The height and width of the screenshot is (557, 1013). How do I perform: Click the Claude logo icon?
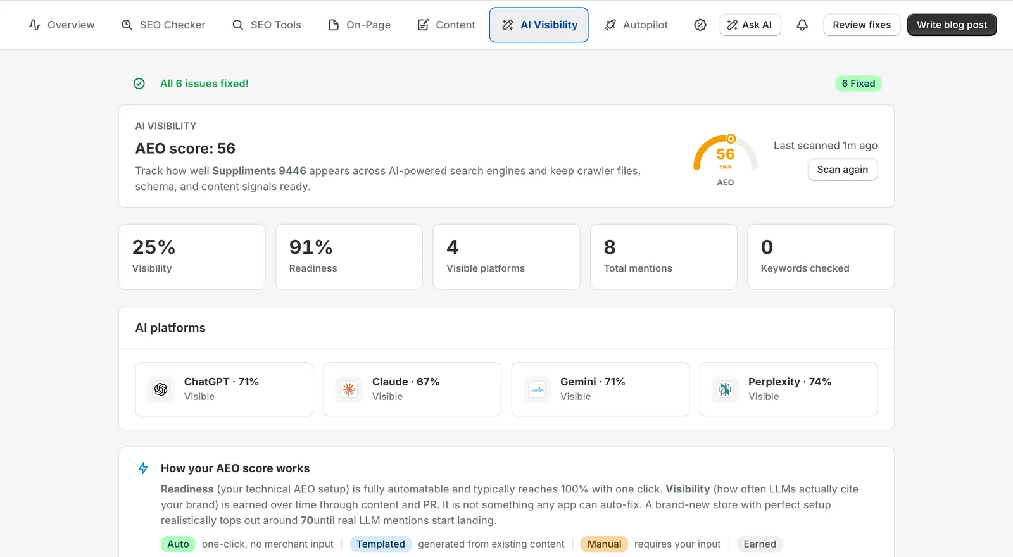[349, 389]
